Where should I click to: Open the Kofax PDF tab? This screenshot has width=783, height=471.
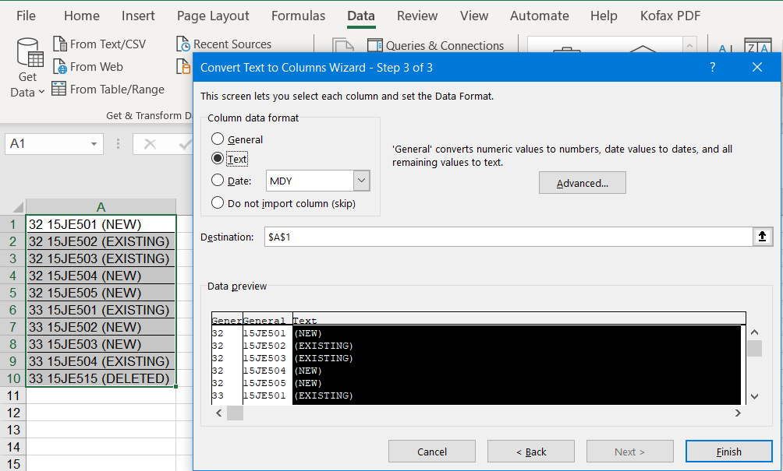[x=671, y=16]
